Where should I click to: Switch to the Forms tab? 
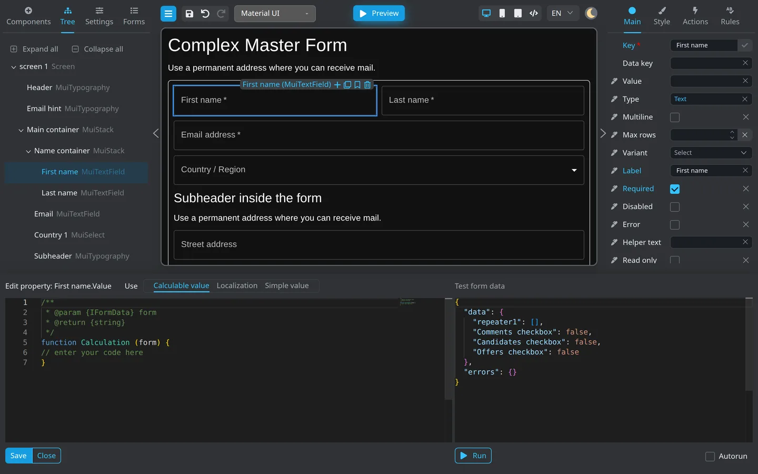(134, 16)
